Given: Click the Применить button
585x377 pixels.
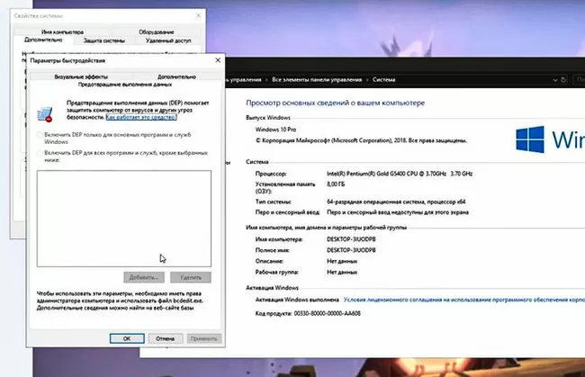Looking at the screenshot, I should click(203, 338).
